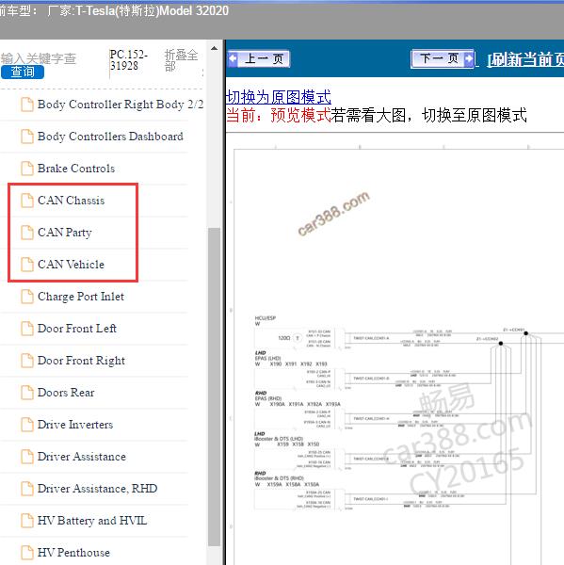Click the document icon beside Door Front Right
The height and width of the screenshot is (565, 564).
[x=27, y=361]
